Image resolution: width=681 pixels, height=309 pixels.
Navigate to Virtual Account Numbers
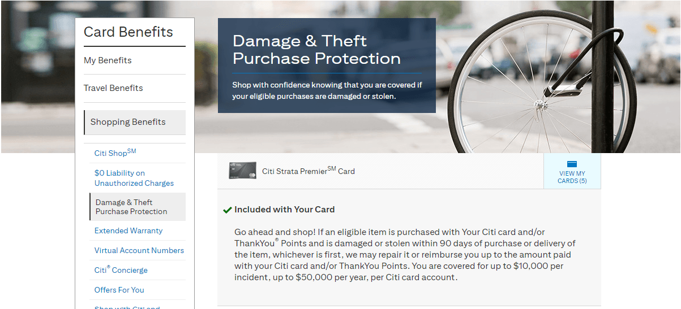click(139, 250)
